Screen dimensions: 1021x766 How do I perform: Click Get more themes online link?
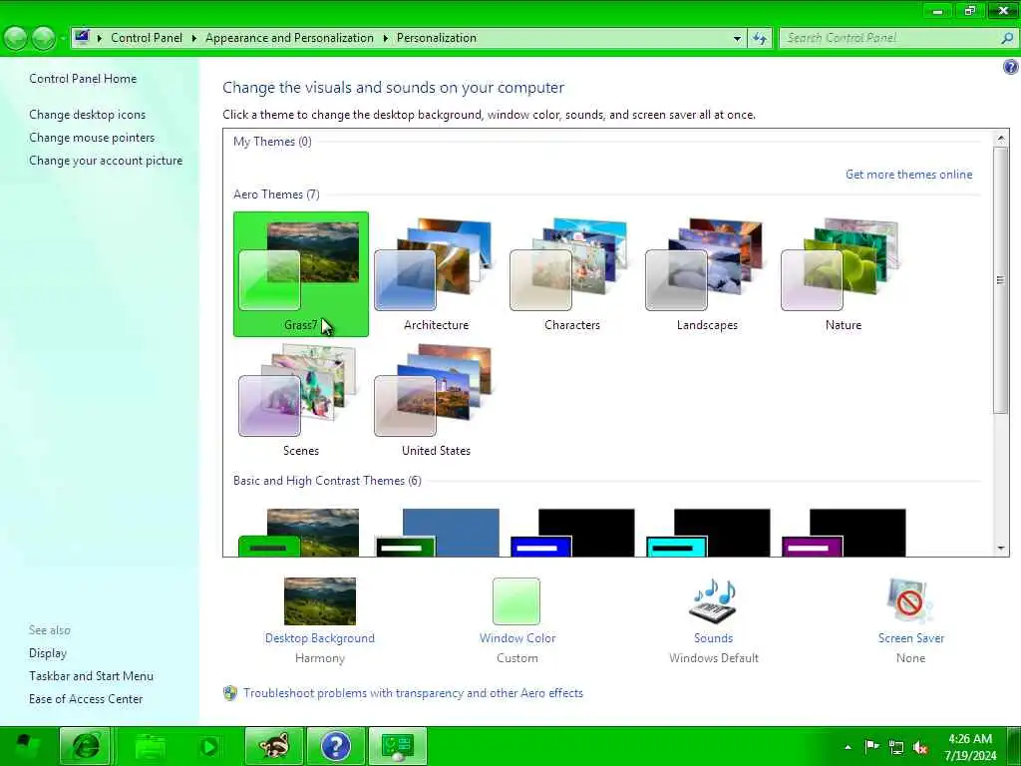[x=908, y=174]
